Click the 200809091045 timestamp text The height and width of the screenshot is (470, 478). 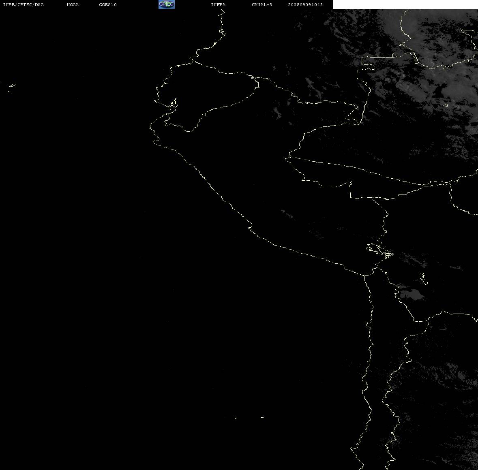[x=305, y=4]
